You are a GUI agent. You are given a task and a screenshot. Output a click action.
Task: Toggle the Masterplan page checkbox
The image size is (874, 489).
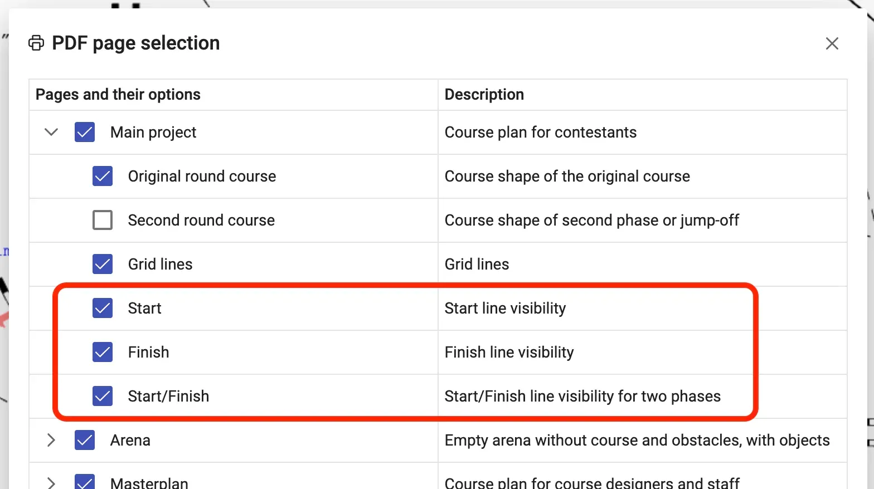click(85, 482)
